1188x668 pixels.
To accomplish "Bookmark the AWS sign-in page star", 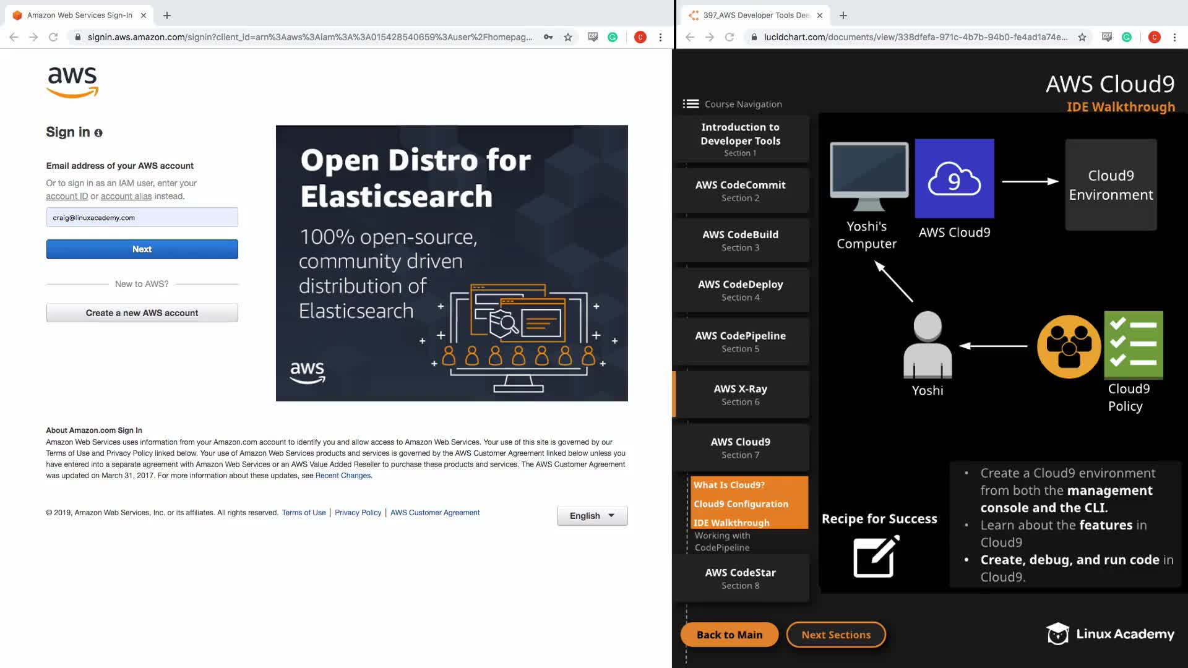I will pyautogui.click(x=568, y=37).
